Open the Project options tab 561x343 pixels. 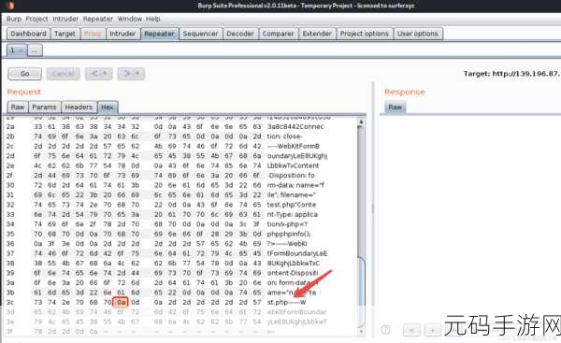[365, 34]
